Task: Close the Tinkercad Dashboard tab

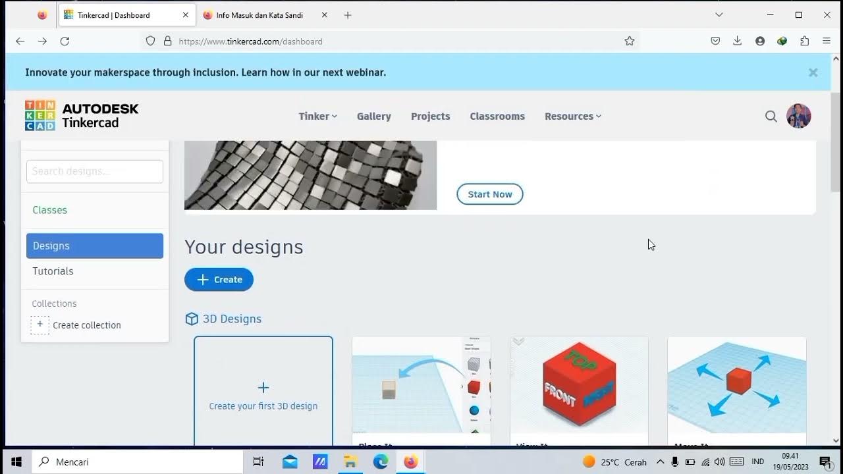Action: (186, 15)
